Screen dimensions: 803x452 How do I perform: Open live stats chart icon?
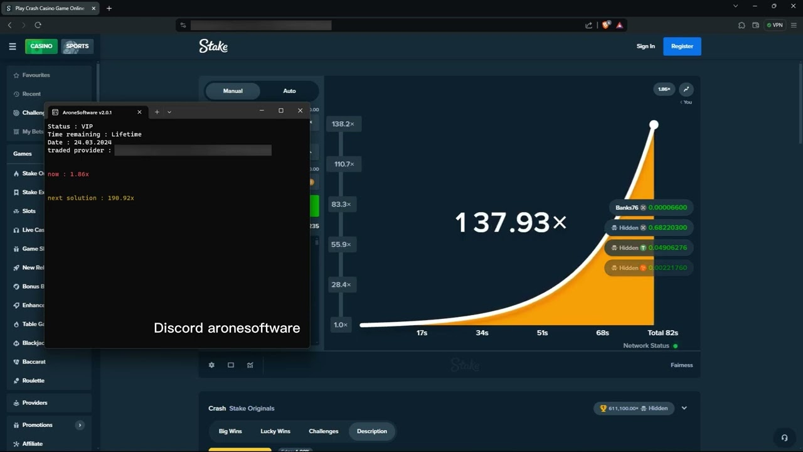[x=250, y=365]
